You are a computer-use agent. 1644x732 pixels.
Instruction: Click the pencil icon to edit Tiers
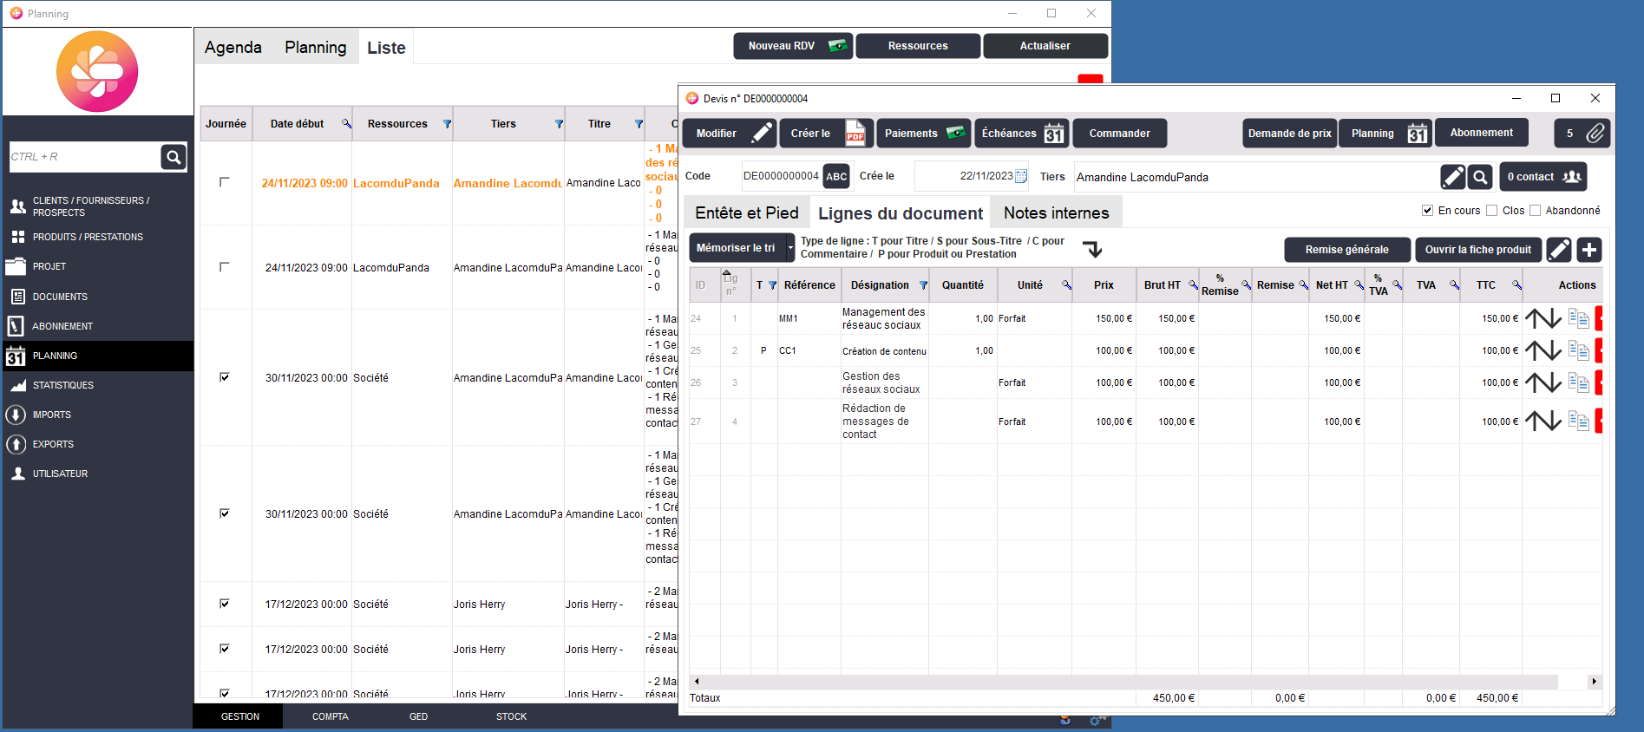(x=1452, y=177)
